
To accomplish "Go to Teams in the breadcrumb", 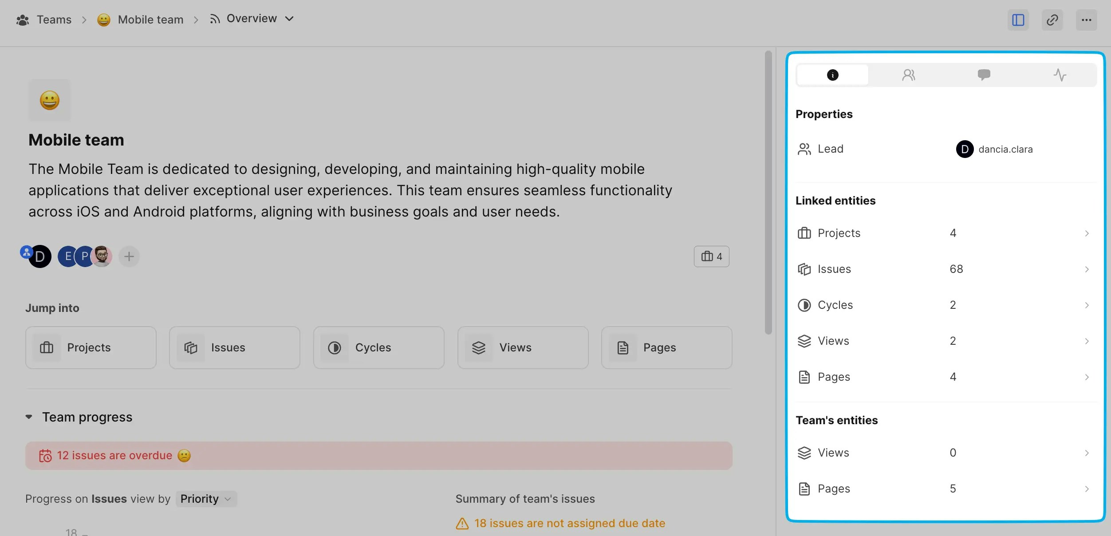I will [x=54, y=20].
